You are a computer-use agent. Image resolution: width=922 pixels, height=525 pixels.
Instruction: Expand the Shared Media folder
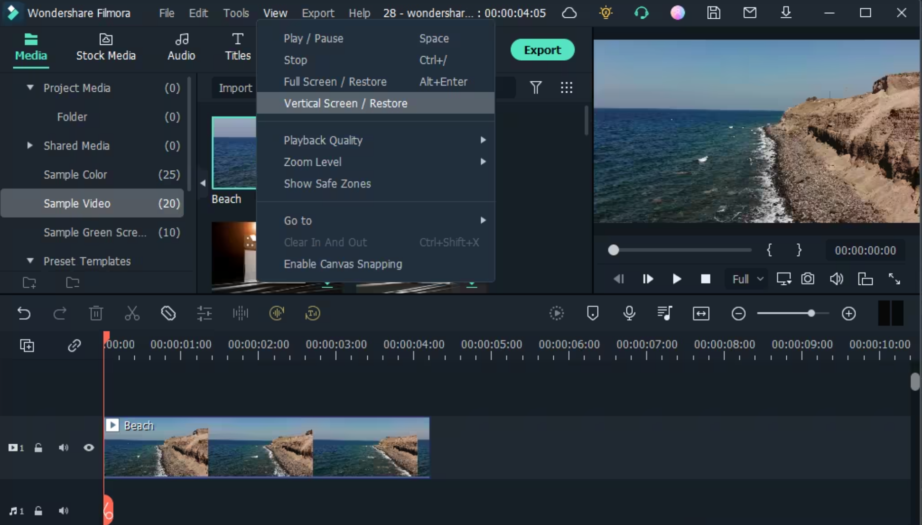(x=30, y=146)
